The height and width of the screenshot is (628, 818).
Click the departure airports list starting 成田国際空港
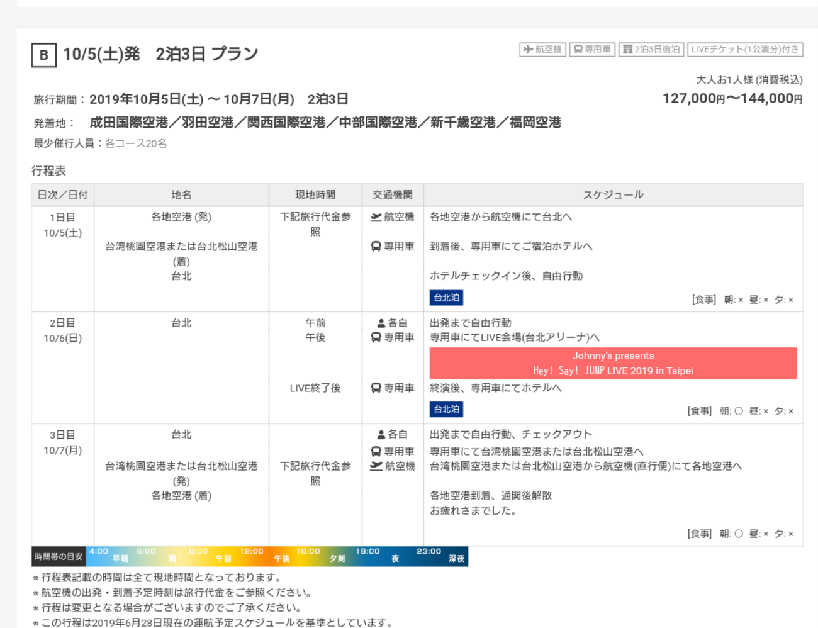click(x=325, y=123)
